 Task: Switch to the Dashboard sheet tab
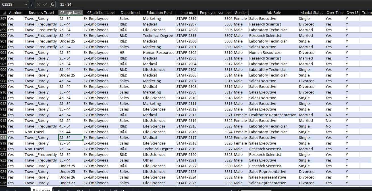click(x=124, y=190)
